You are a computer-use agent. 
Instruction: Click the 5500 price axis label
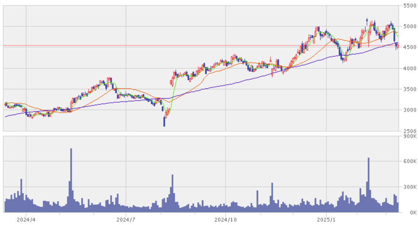[x=410, y=5]
